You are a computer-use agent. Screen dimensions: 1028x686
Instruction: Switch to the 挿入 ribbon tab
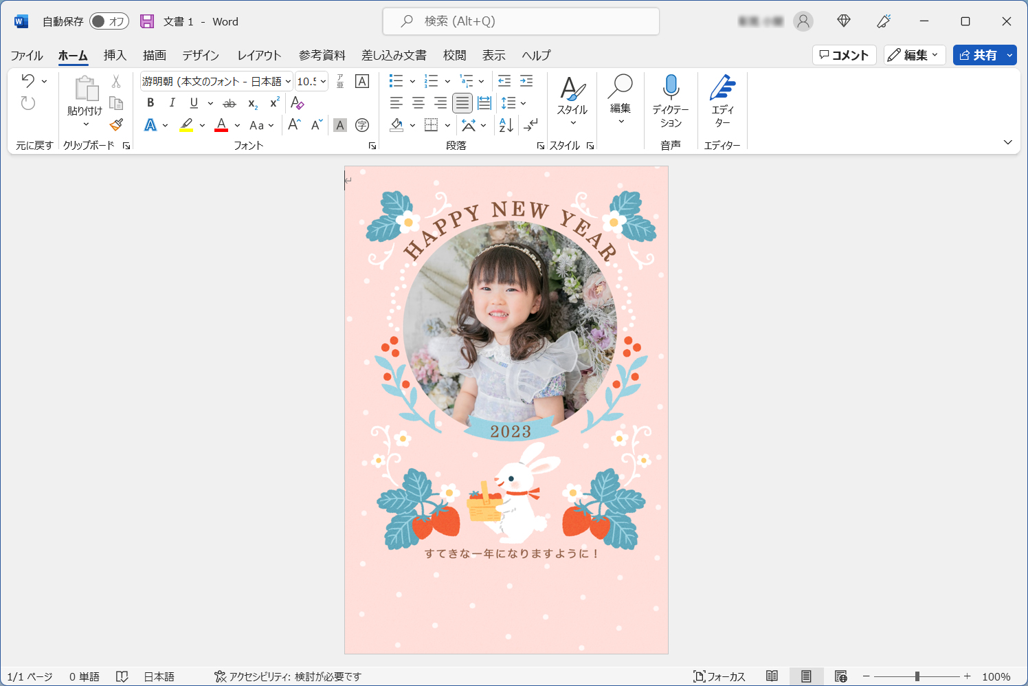114,55
